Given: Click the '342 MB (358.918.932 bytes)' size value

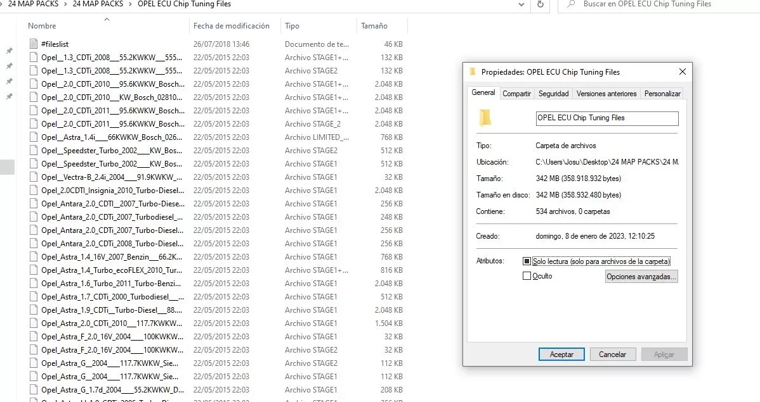Looking at the screenshot, I should pos(578,179).
